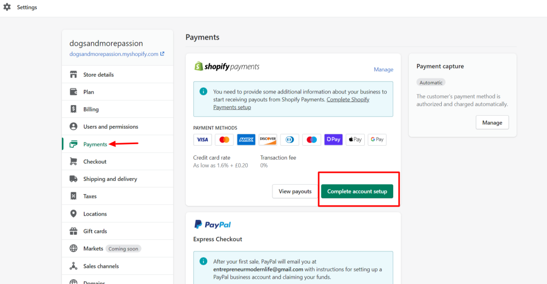Click the PayPal logo
This screenshot has height=284, width=547.
[x=213, y=225]
